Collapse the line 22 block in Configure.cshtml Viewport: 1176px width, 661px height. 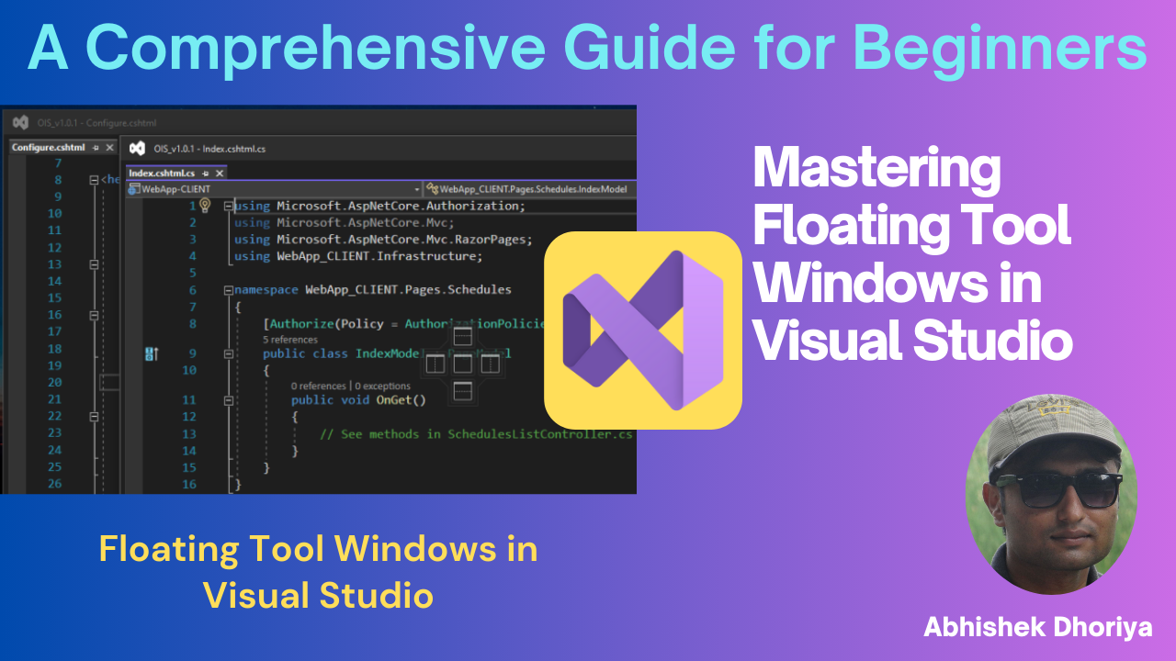click(94, 416)
